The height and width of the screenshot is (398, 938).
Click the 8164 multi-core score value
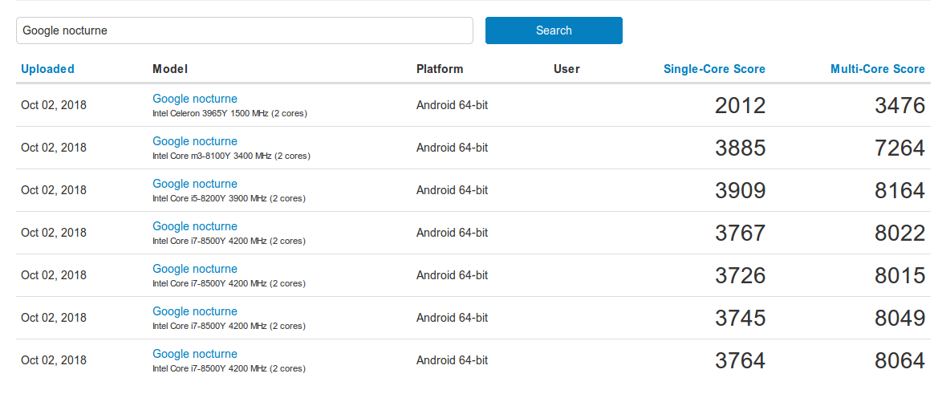tap(900, 190)
